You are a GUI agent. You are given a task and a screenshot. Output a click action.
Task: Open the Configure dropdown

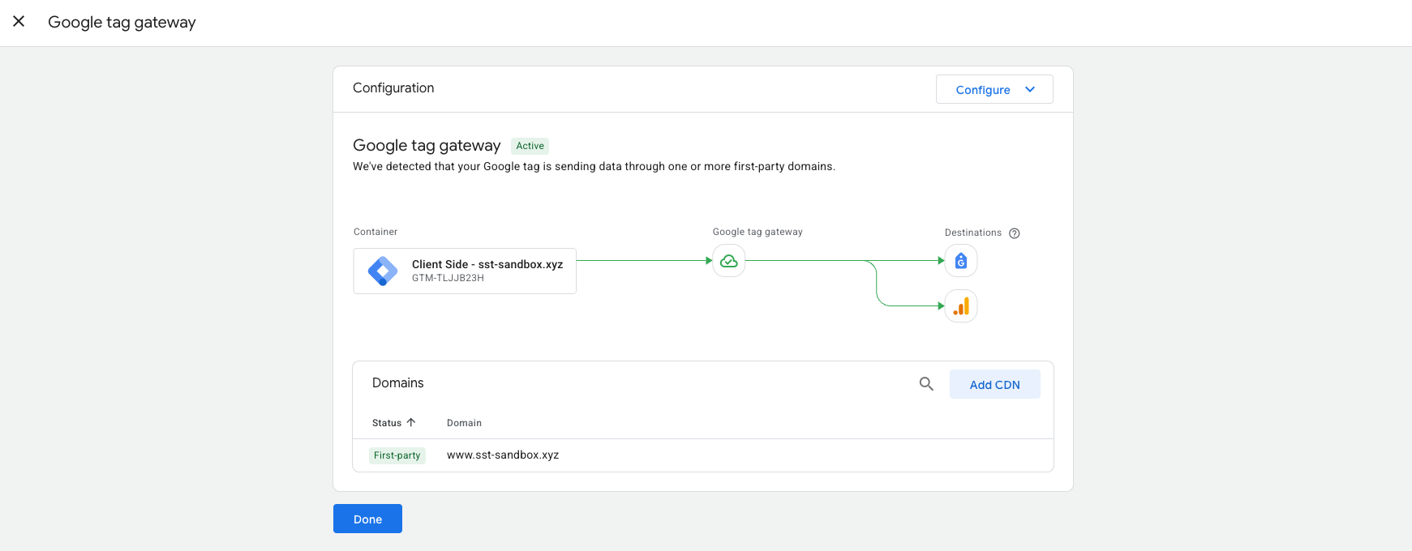(994, 89)
